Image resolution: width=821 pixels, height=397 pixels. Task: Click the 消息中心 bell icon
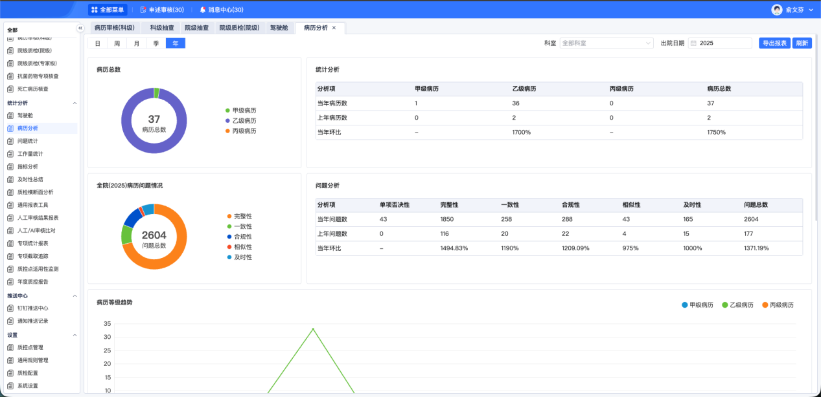(x=203, y=10)
